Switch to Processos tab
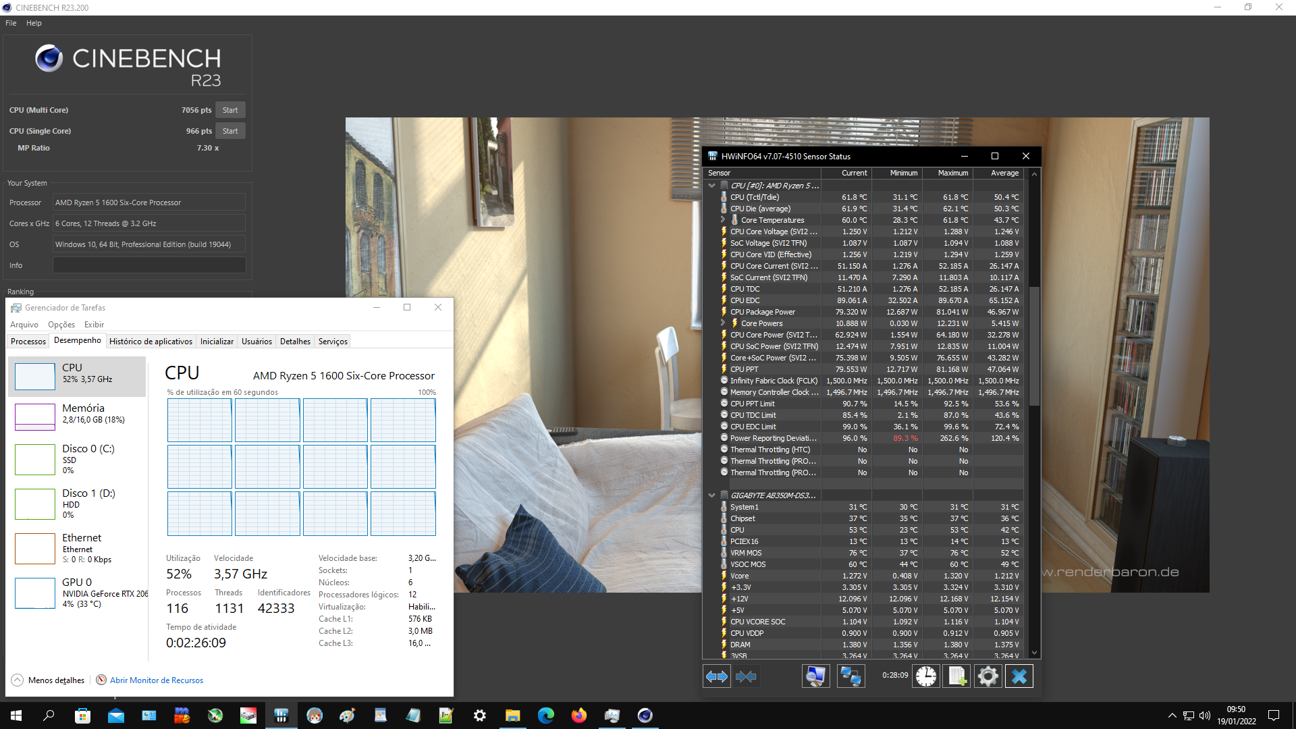 28,342
